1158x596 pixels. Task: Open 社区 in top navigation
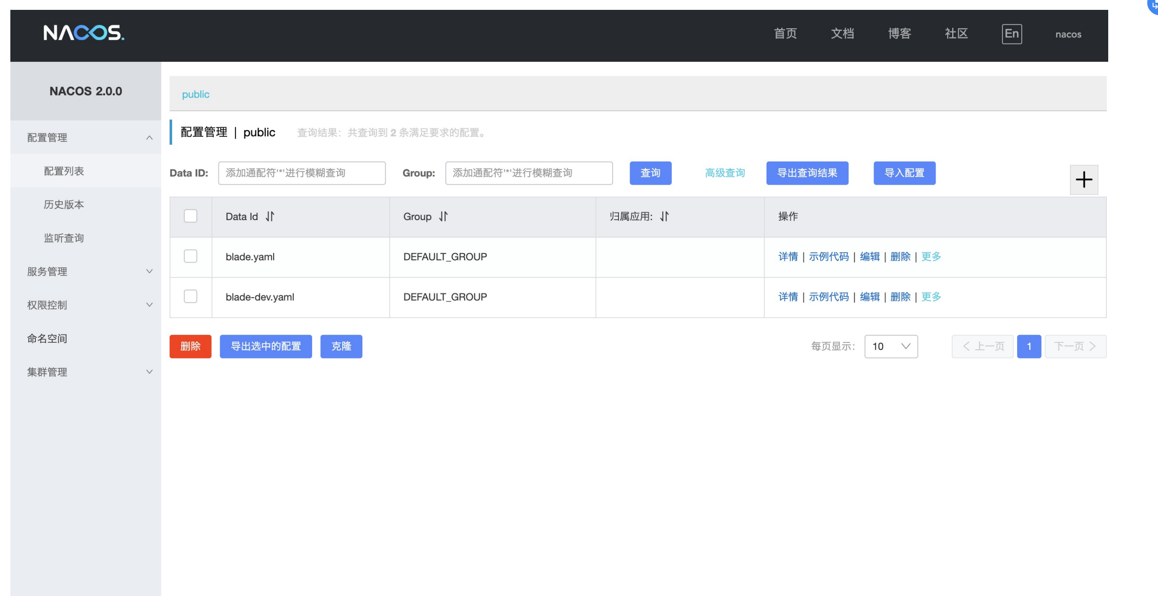[956, 34]
